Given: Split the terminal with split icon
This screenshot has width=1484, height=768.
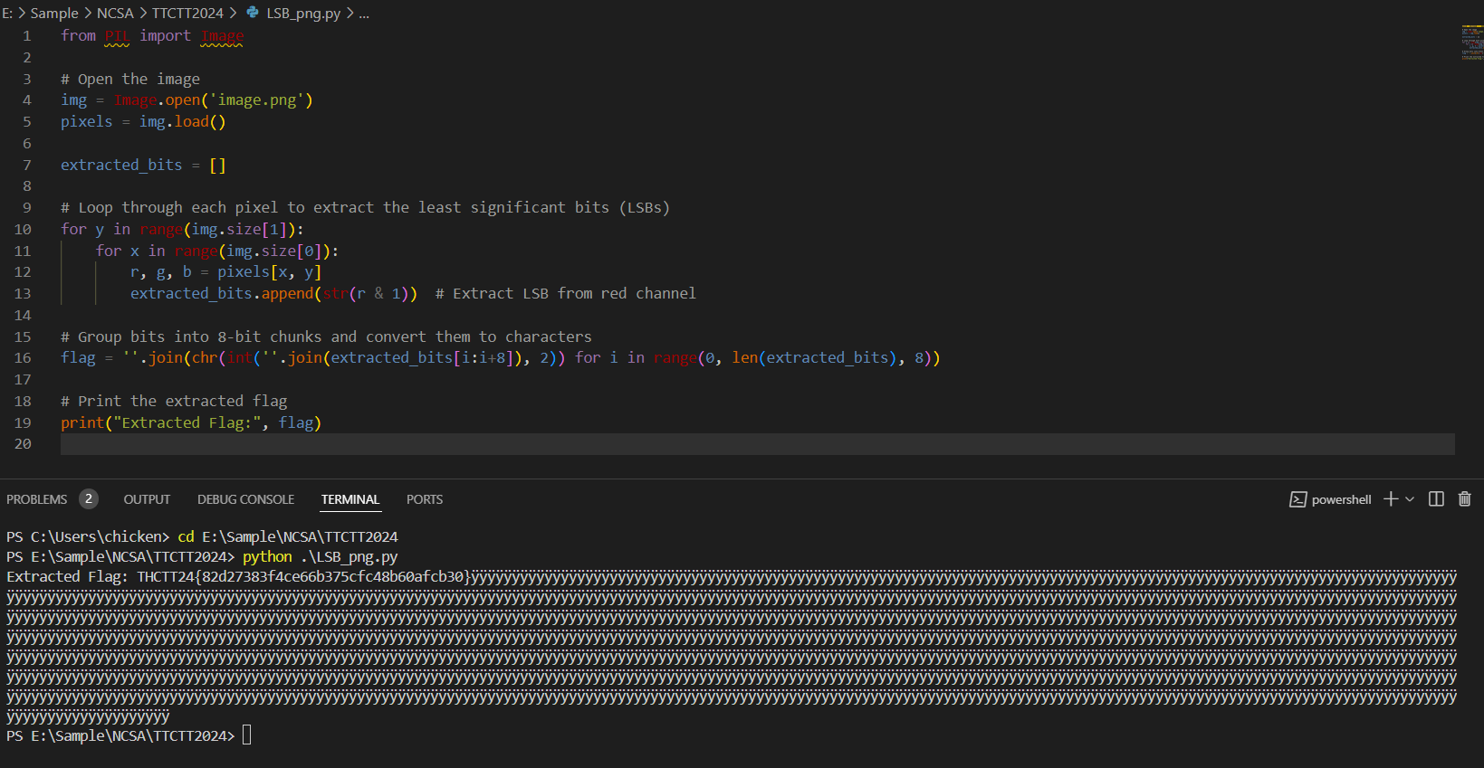Looking at the screenshot, I should click(x=1436, y=499).
